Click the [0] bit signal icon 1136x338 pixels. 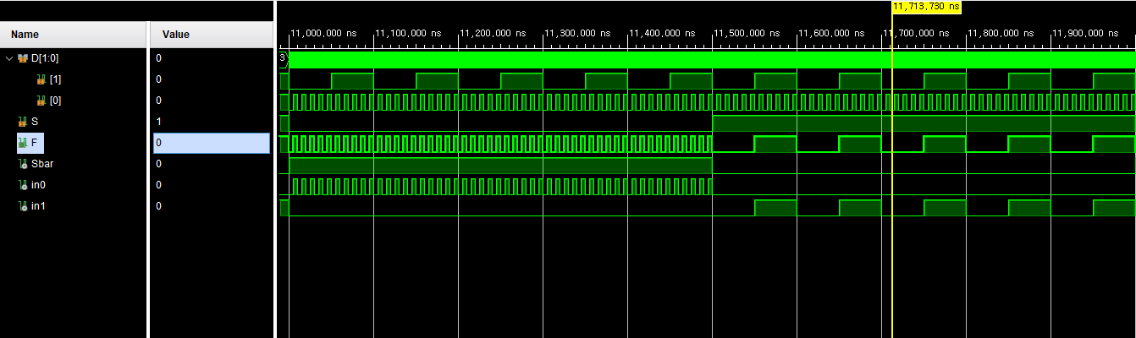point(41,101)
